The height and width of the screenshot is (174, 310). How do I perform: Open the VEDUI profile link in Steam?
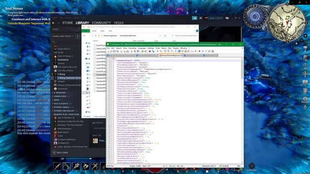pos(119,23)
